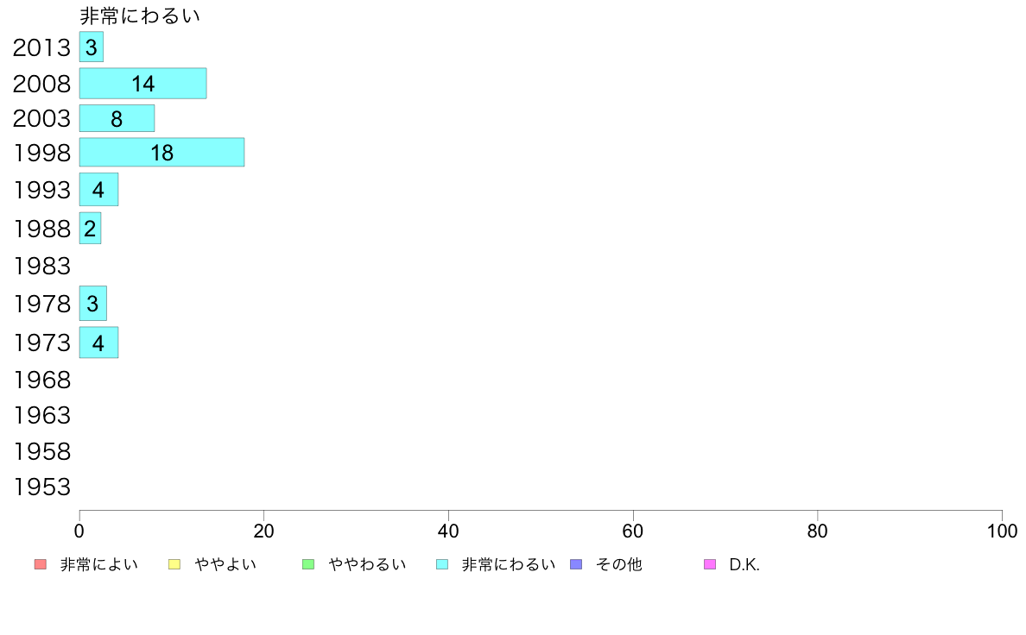Screen dimensions: 1026x635
Task: Click the 1978 bar with value 3
Action: (93, 304)
